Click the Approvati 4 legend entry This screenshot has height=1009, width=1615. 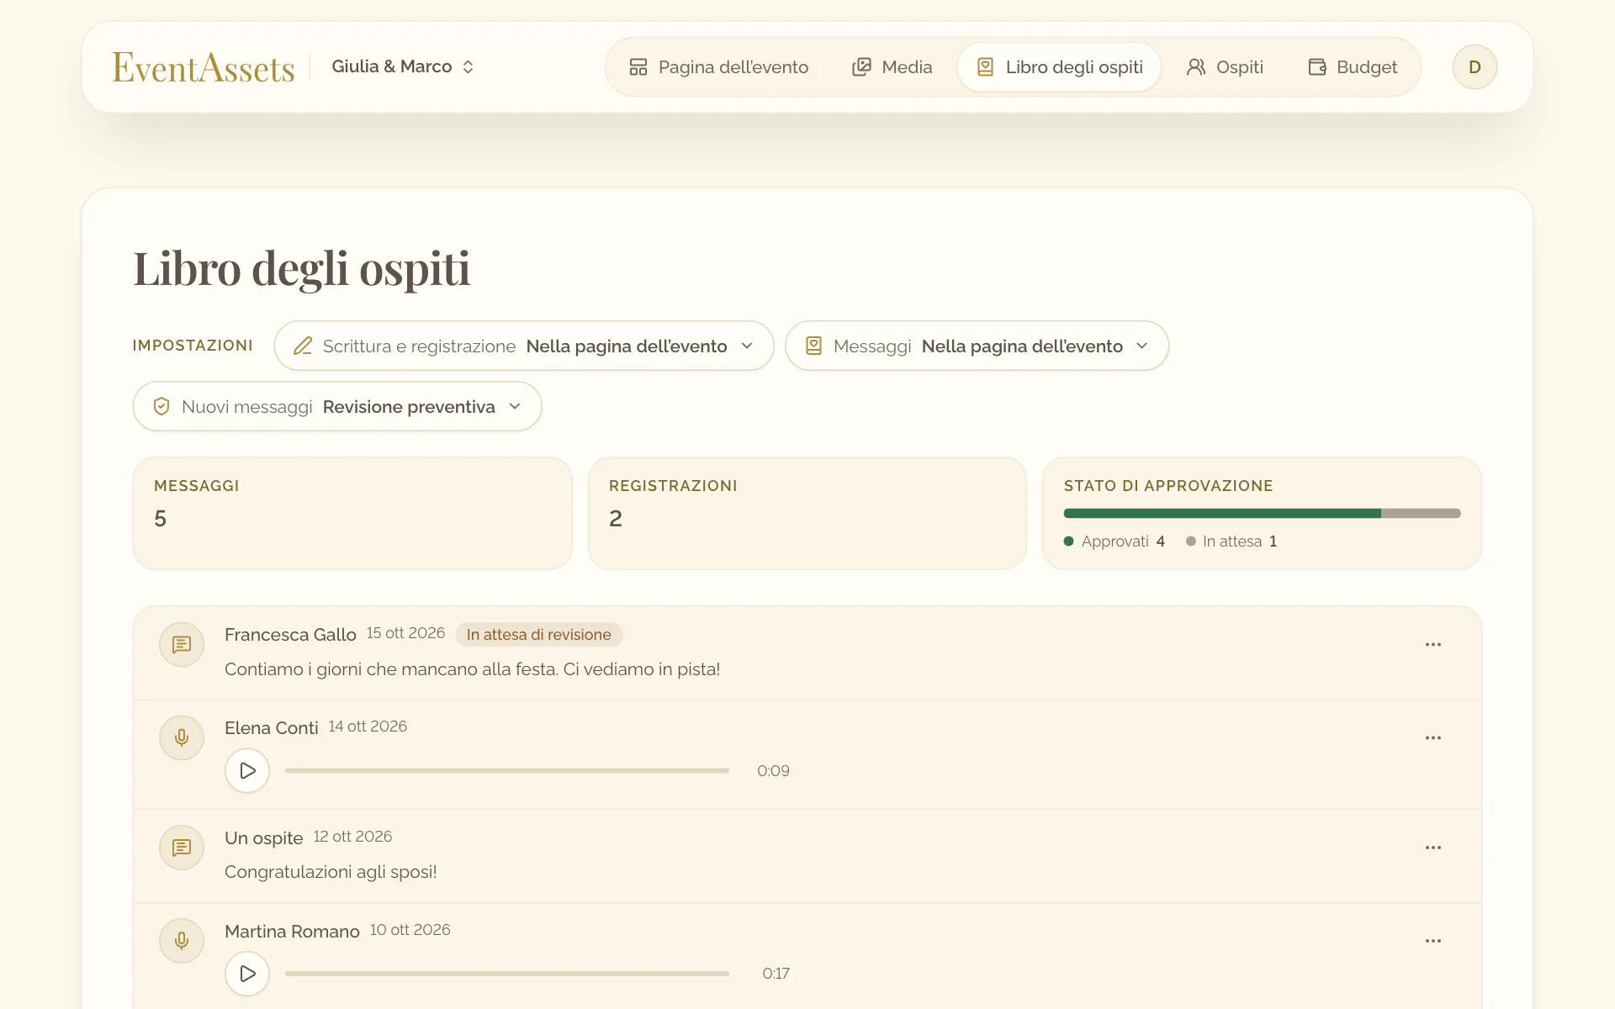(1115, 541)
